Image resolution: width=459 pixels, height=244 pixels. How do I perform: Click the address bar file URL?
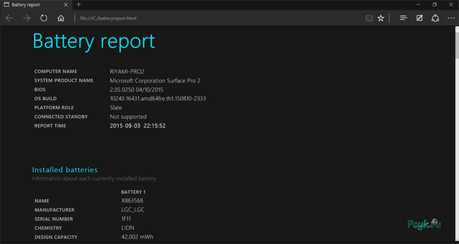click(108, 18)
